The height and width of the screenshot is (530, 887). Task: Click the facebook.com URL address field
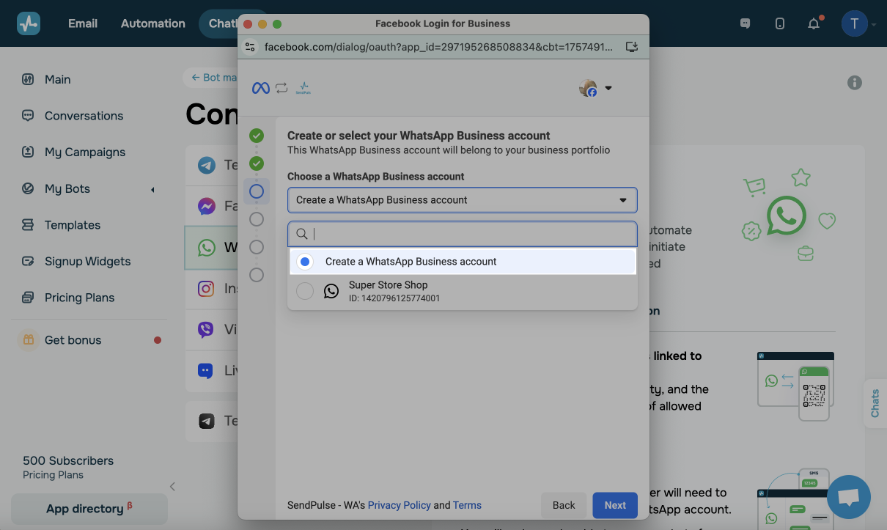click(438, 47)
